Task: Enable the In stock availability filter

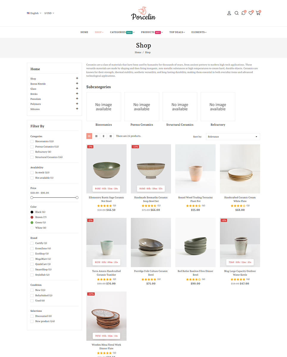Action: (32, 173)
